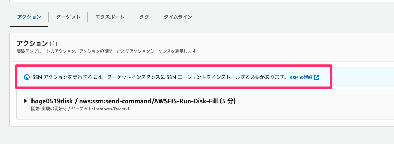Select the アクション tab

click(29, 17)
